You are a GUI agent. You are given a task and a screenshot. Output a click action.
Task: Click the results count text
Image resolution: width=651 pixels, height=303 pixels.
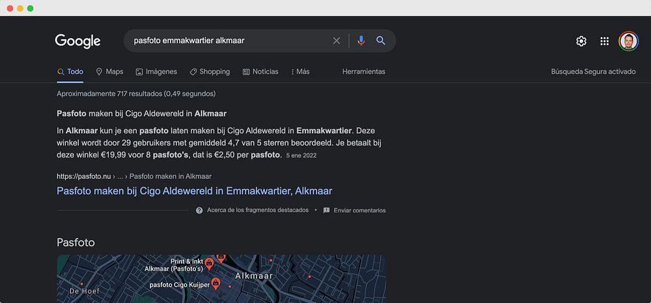tap(136, 94)
